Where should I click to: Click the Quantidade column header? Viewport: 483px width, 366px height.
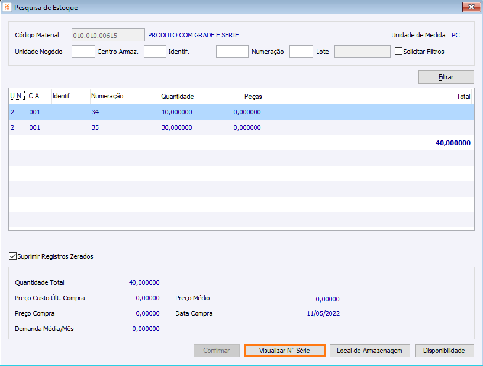(177, 96)
